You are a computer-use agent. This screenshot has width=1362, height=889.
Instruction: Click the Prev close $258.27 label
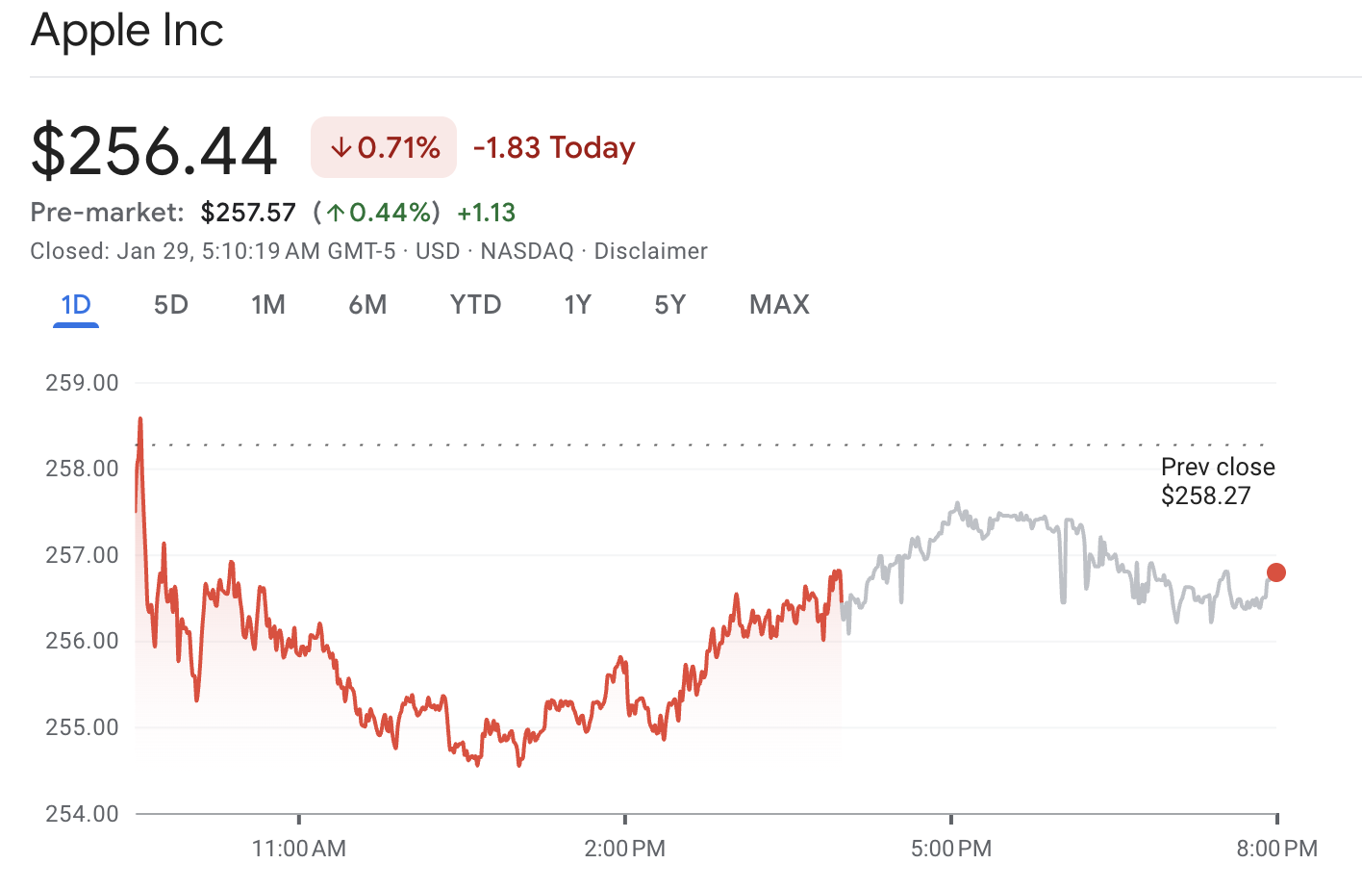coord(1217,481)
